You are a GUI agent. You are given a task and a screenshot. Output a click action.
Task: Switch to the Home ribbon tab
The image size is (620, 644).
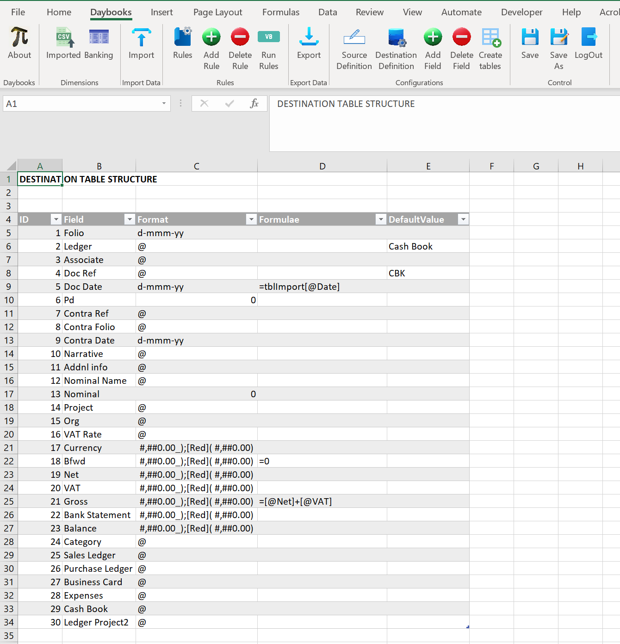[x=59, y=12]
